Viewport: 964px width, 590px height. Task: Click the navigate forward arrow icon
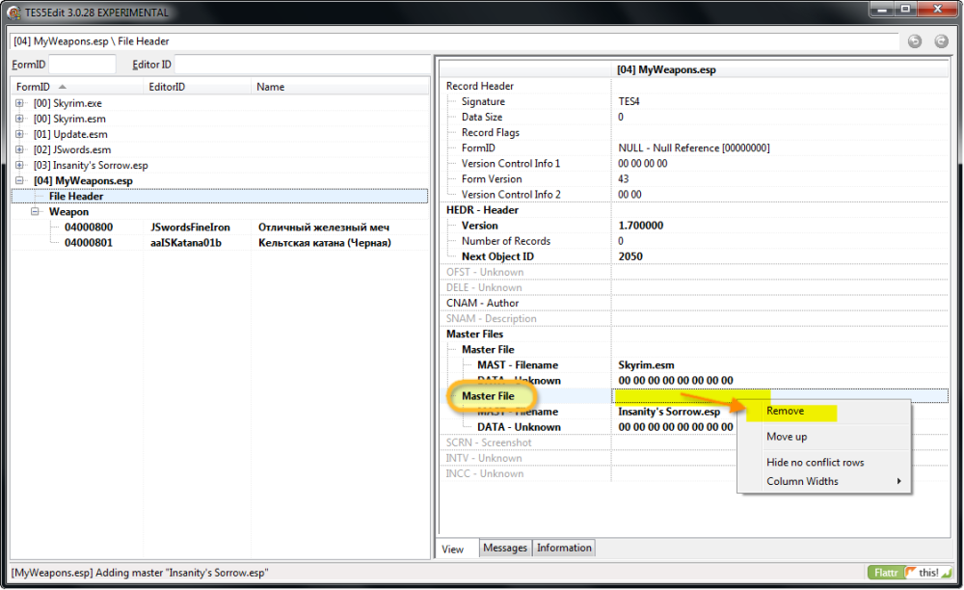(941, 41)
